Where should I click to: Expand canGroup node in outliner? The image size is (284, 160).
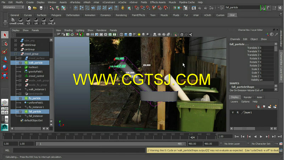point(16,49)
